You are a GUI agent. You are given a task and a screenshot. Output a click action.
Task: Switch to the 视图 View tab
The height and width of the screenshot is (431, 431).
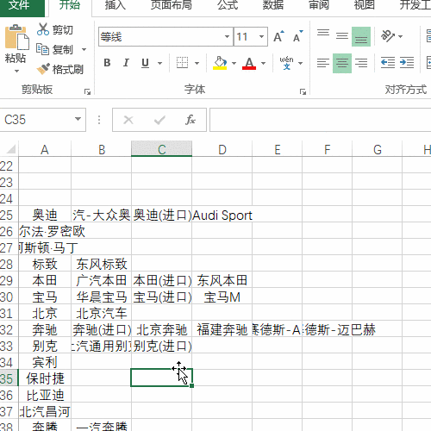point(364,5)
